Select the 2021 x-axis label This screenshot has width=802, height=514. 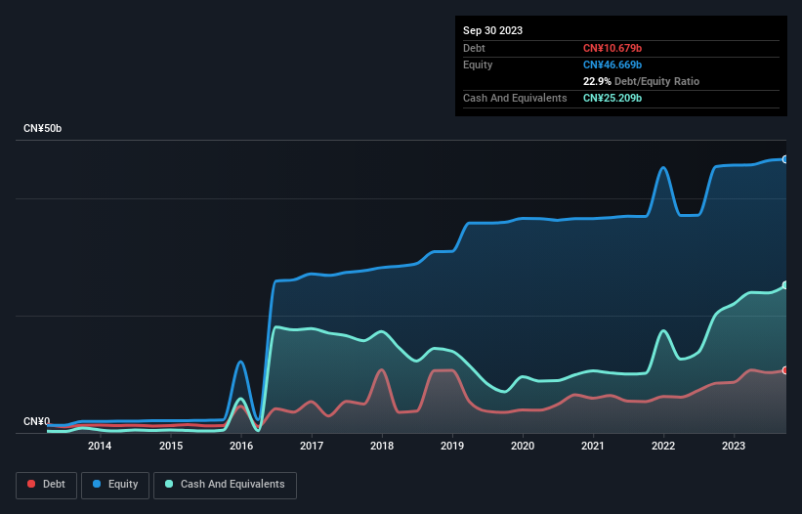(593, 446)
